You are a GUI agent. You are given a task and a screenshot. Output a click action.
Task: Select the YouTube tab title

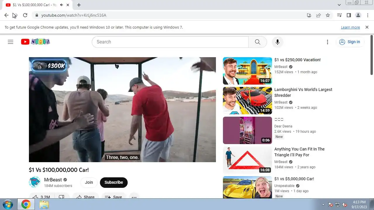point(34,5)
